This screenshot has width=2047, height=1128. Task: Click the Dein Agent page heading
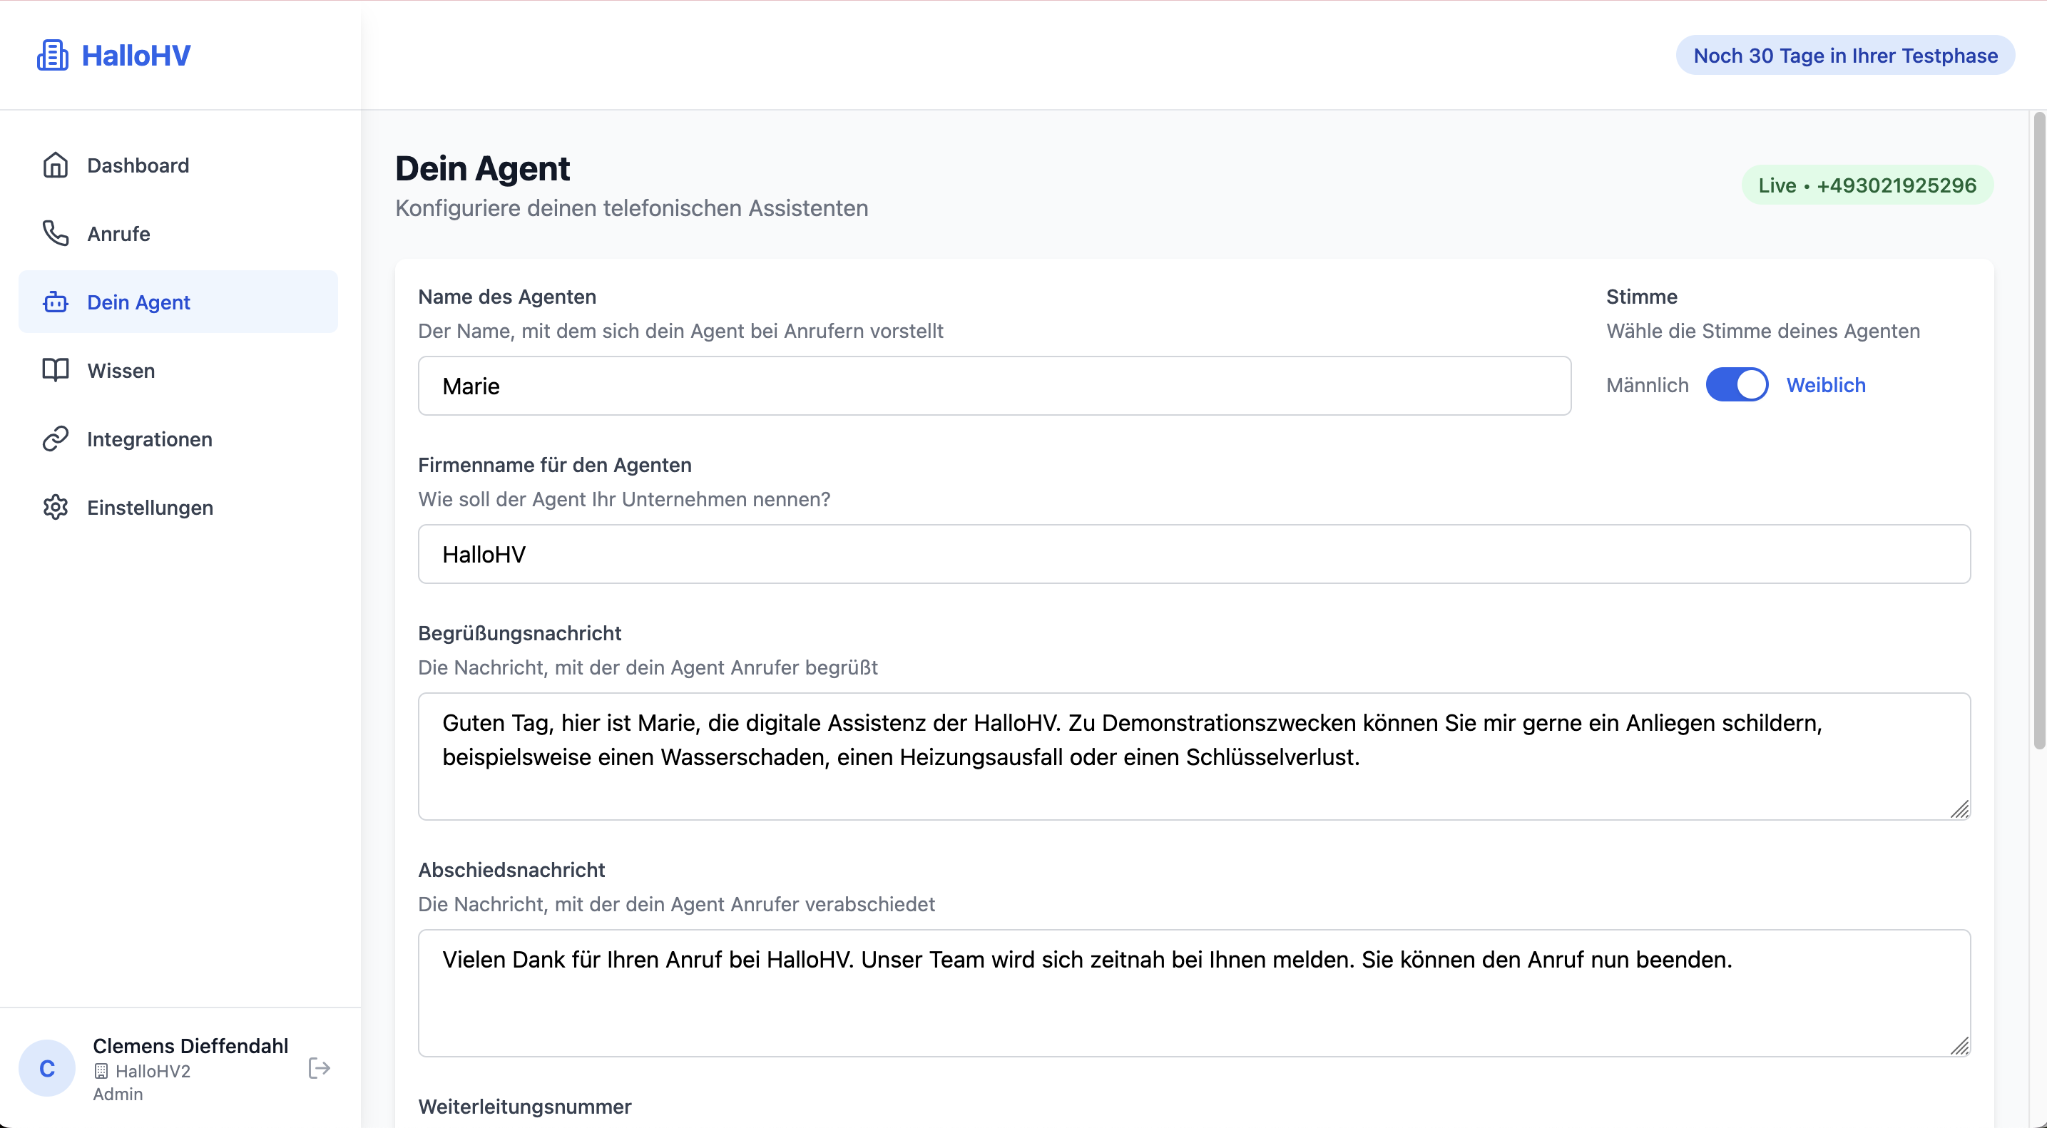click(482, 168)
